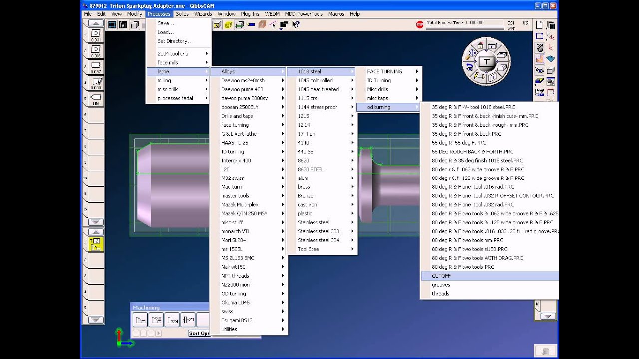Click the Sort Ops button
Viewport: 639px width, 359px height.
coord(199,333)
